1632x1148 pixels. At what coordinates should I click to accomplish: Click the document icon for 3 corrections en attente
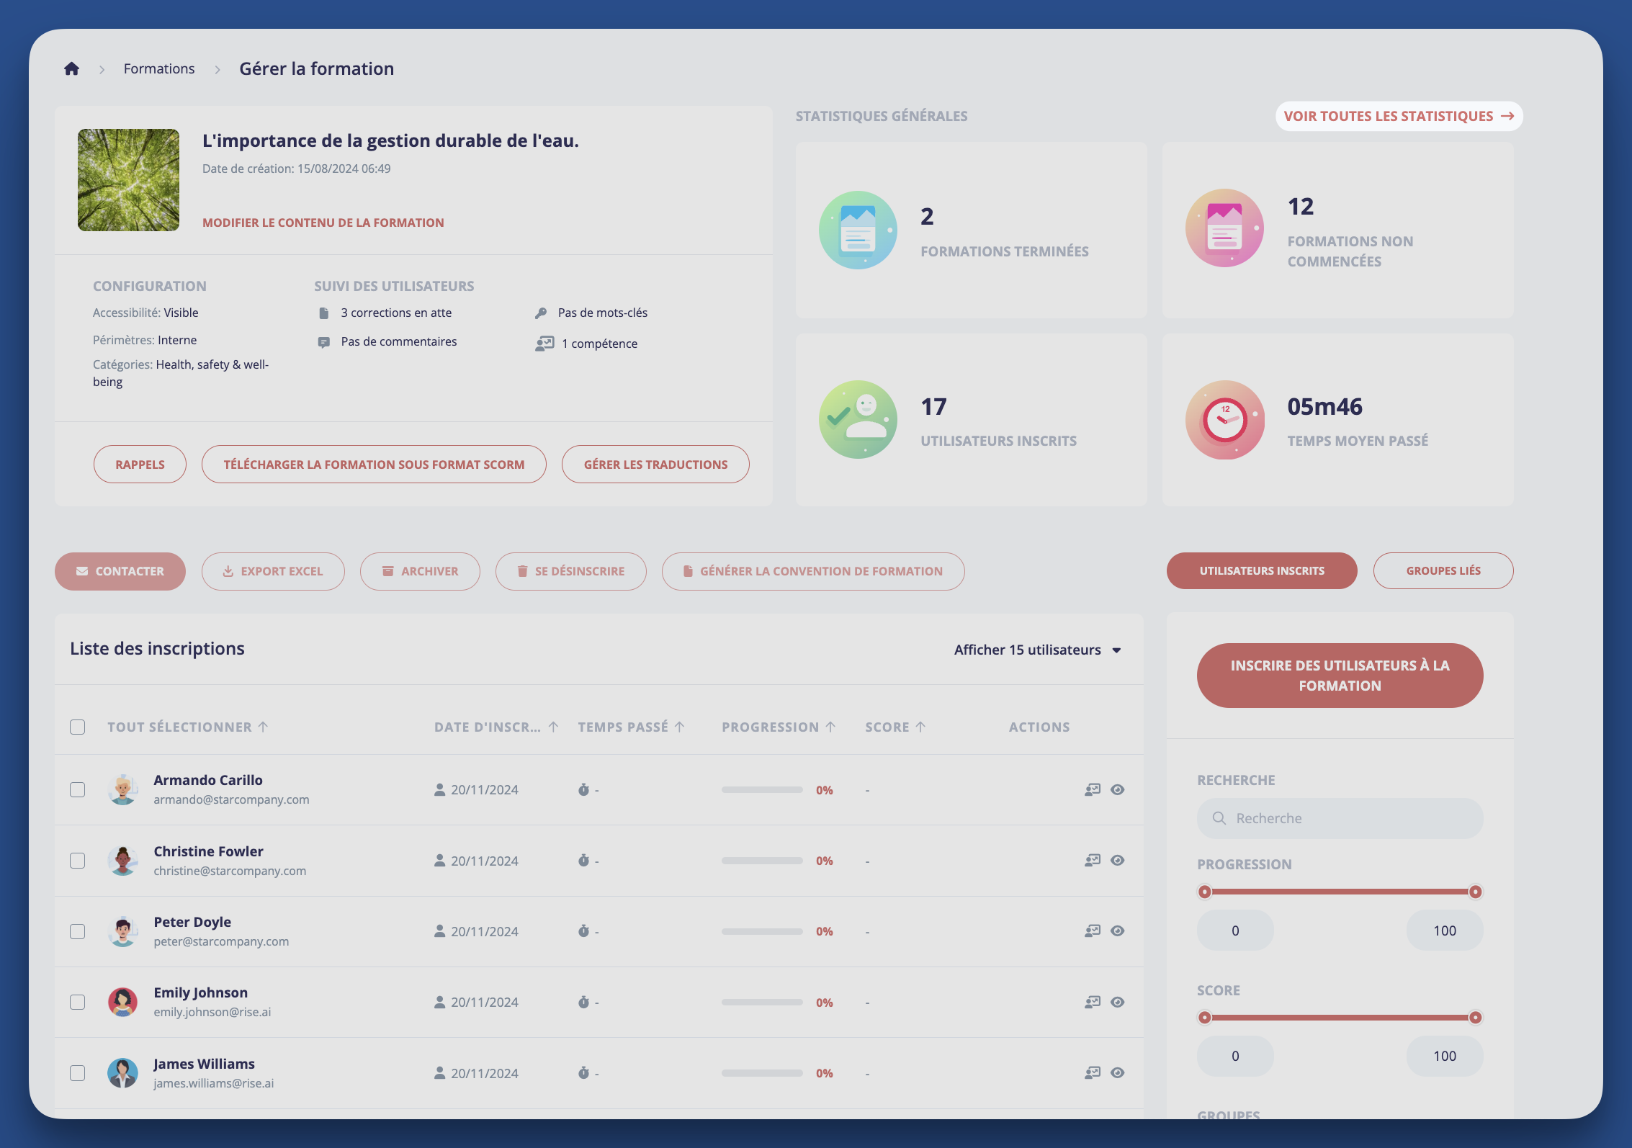click(x=325, y=312)
